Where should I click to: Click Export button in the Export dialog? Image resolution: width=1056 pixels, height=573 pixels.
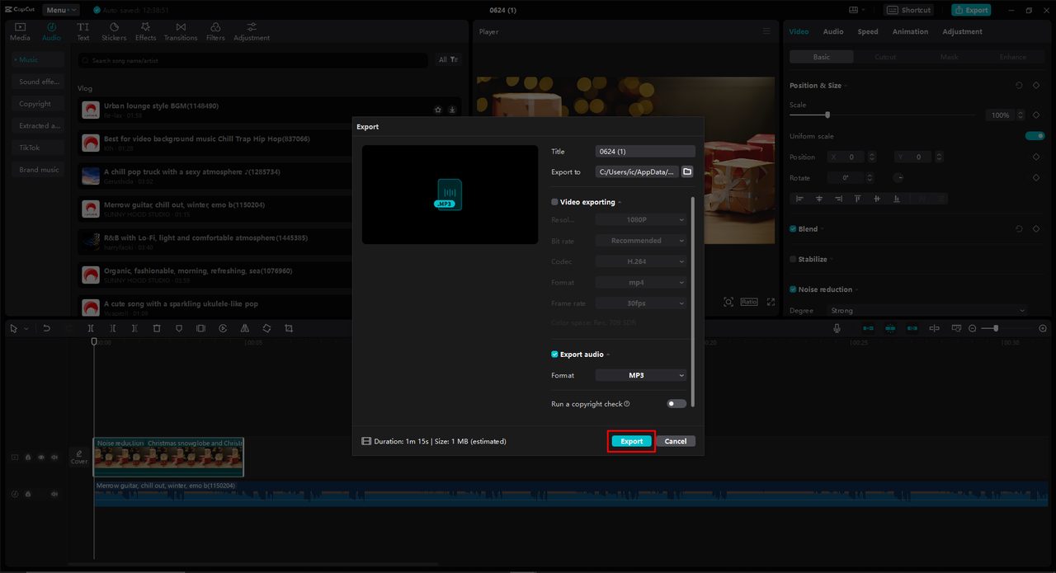coord(632,441)
